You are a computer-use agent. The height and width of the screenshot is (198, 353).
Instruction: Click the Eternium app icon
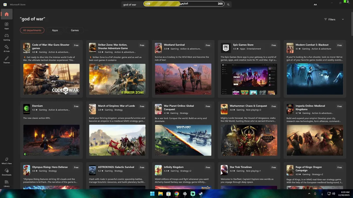click(26, 109)
